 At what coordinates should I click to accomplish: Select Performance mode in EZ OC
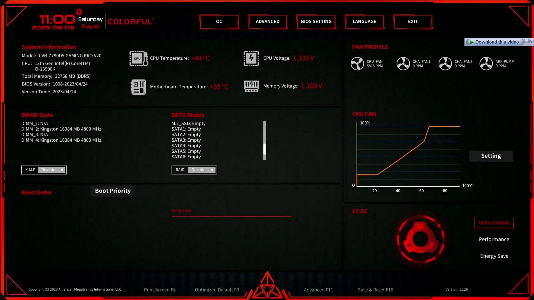pyautogui.click(x=493, y=239)
